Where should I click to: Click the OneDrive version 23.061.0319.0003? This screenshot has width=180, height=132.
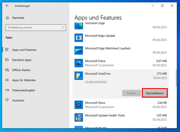click(96, 82)
